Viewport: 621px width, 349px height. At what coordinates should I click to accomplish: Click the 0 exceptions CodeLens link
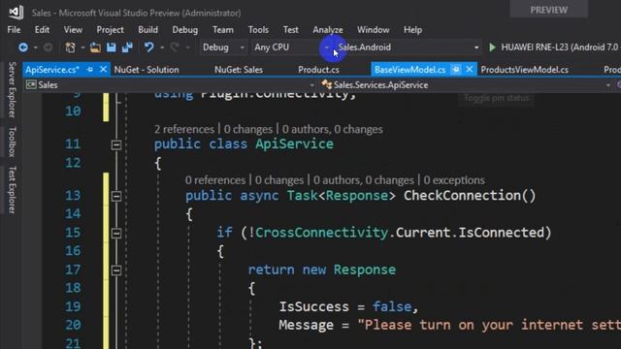(454, 180)
